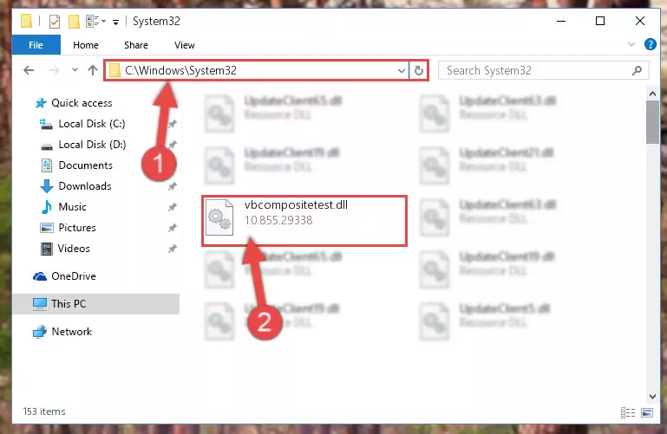Image resolution: width=667 pixels, height=434 pixels.
Task: Open the Share ribbon tab
Action: (x=136, y=45)
